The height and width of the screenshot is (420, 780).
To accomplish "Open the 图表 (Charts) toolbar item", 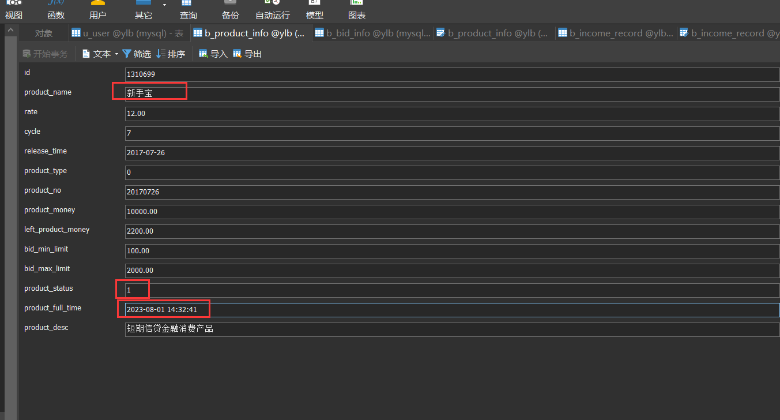I will (357, 10).
